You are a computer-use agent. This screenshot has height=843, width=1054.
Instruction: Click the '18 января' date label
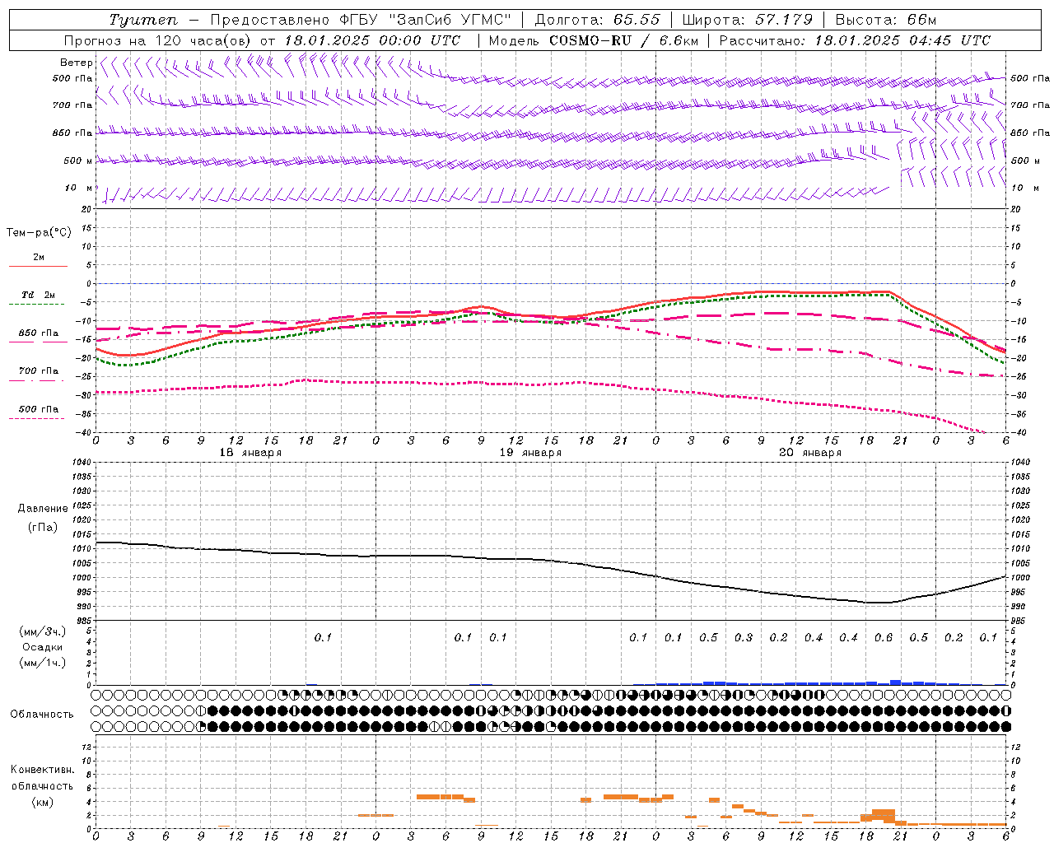click(250, 453)
